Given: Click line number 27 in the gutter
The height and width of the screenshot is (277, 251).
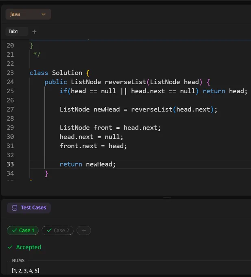Looking at the screenshot, I should point(10,109).
